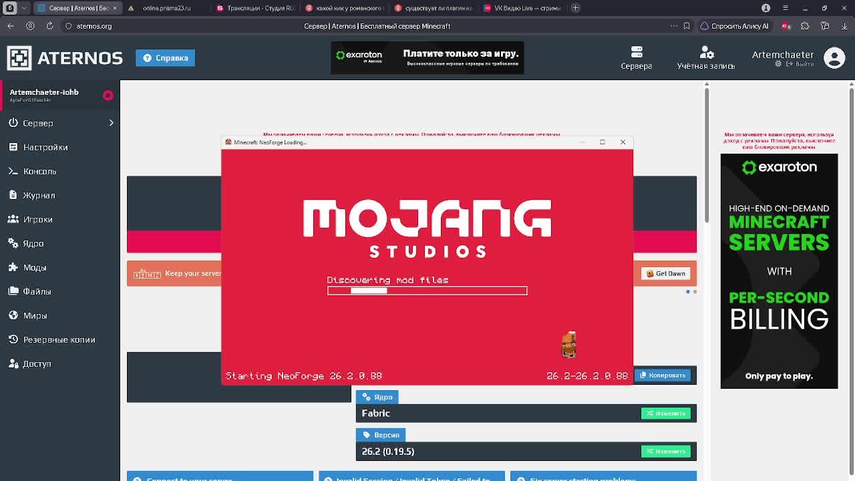Switch to the Трансляции Студия RUTUBE tab

255,8
